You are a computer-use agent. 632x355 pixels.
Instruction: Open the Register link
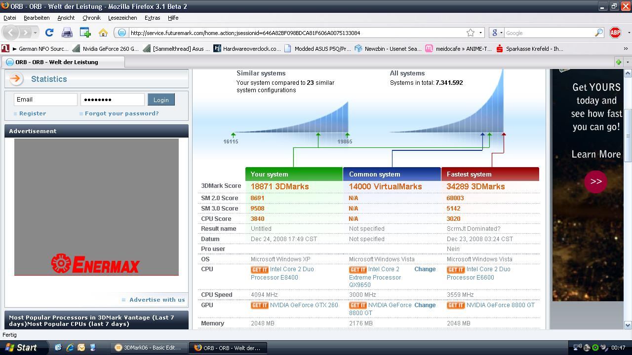coord(33,113)
